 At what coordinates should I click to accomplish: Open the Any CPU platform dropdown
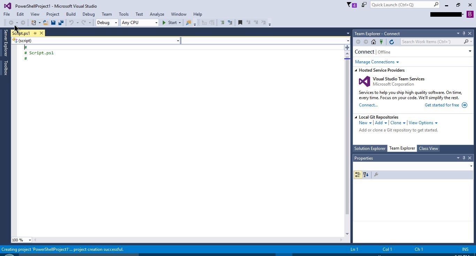pyautogui.click(x=139, y=23)
